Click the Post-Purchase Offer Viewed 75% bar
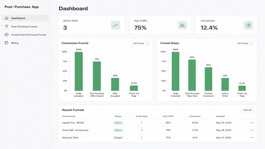 point(97,76)
